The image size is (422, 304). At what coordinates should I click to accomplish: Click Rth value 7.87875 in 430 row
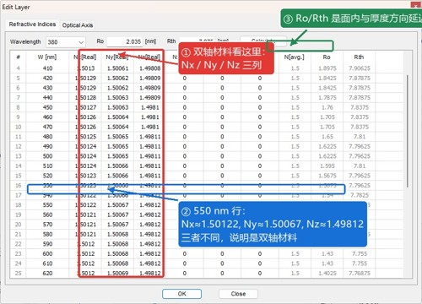(x=360, y=88)
